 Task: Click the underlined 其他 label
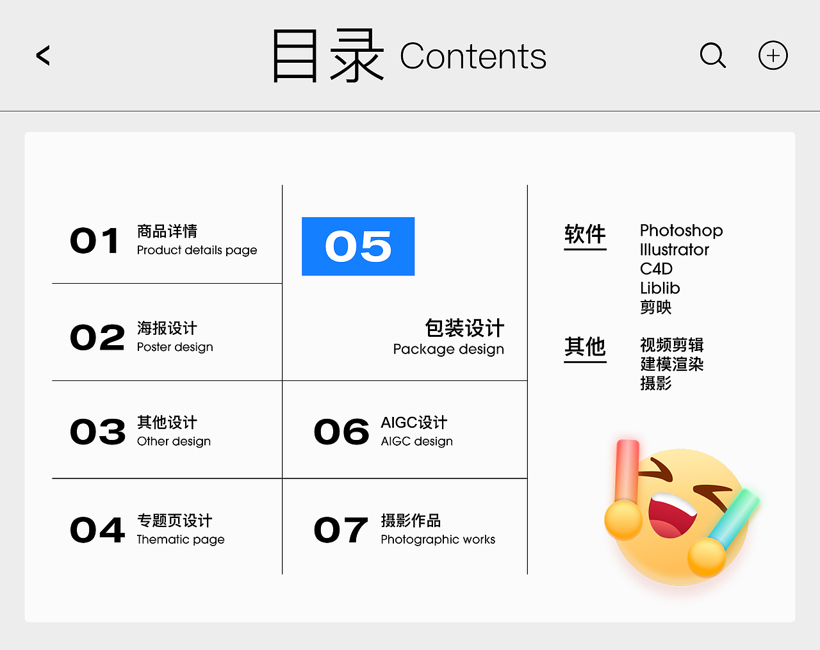pos(585,348)
